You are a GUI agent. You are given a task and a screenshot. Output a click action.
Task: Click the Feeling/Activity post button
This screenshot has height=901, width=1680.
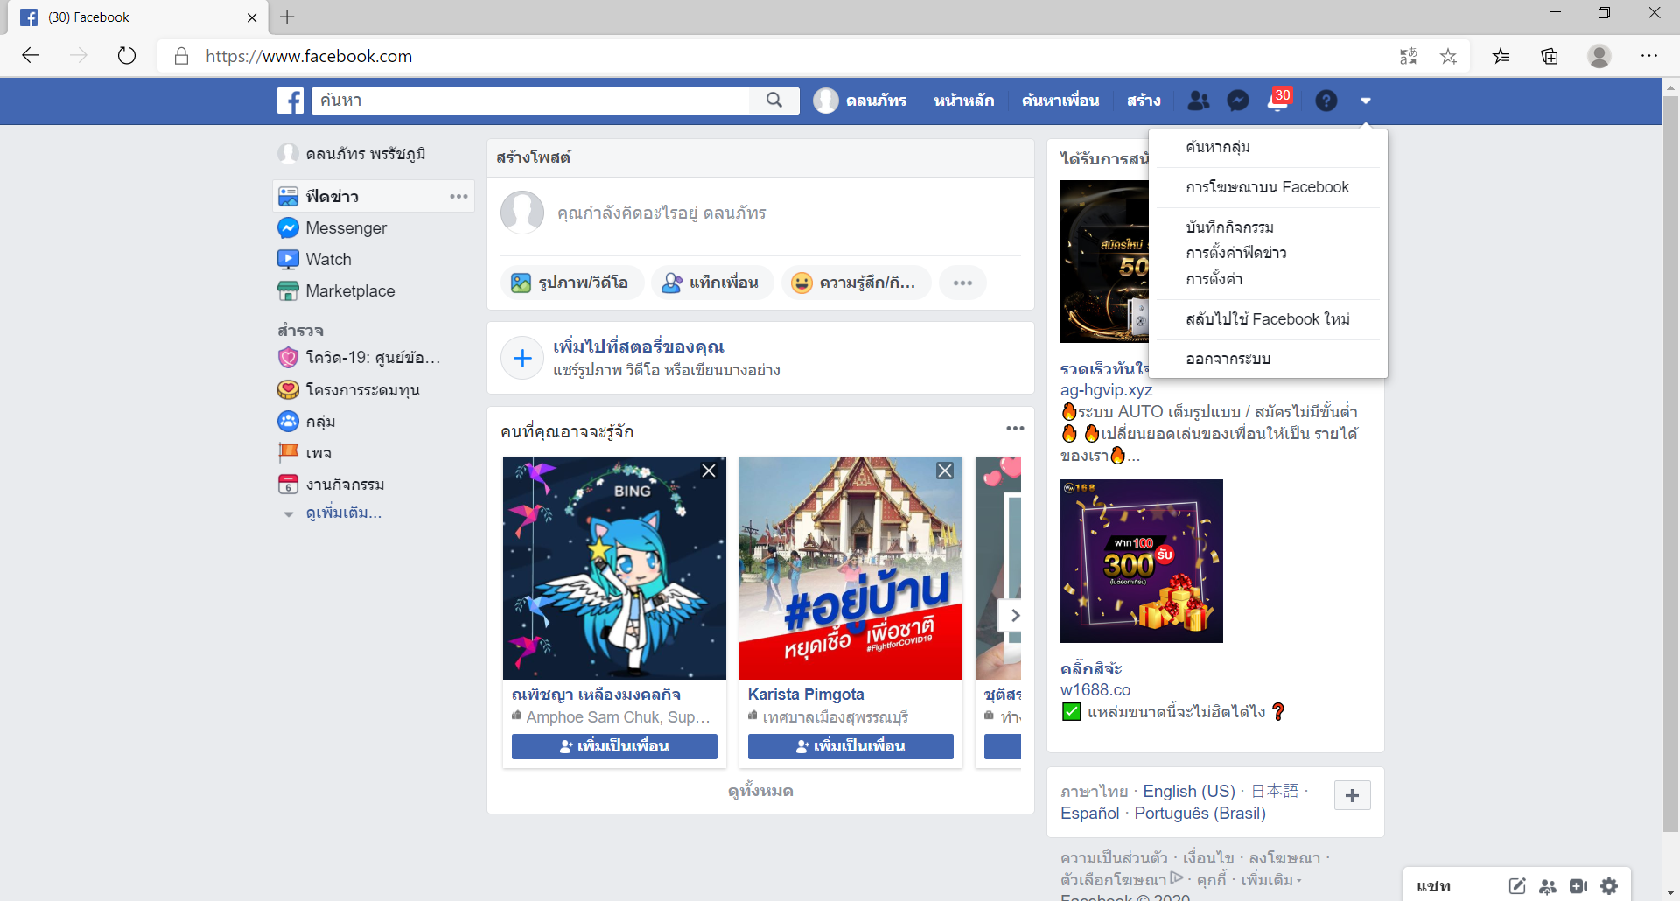[x=856, y=283]
